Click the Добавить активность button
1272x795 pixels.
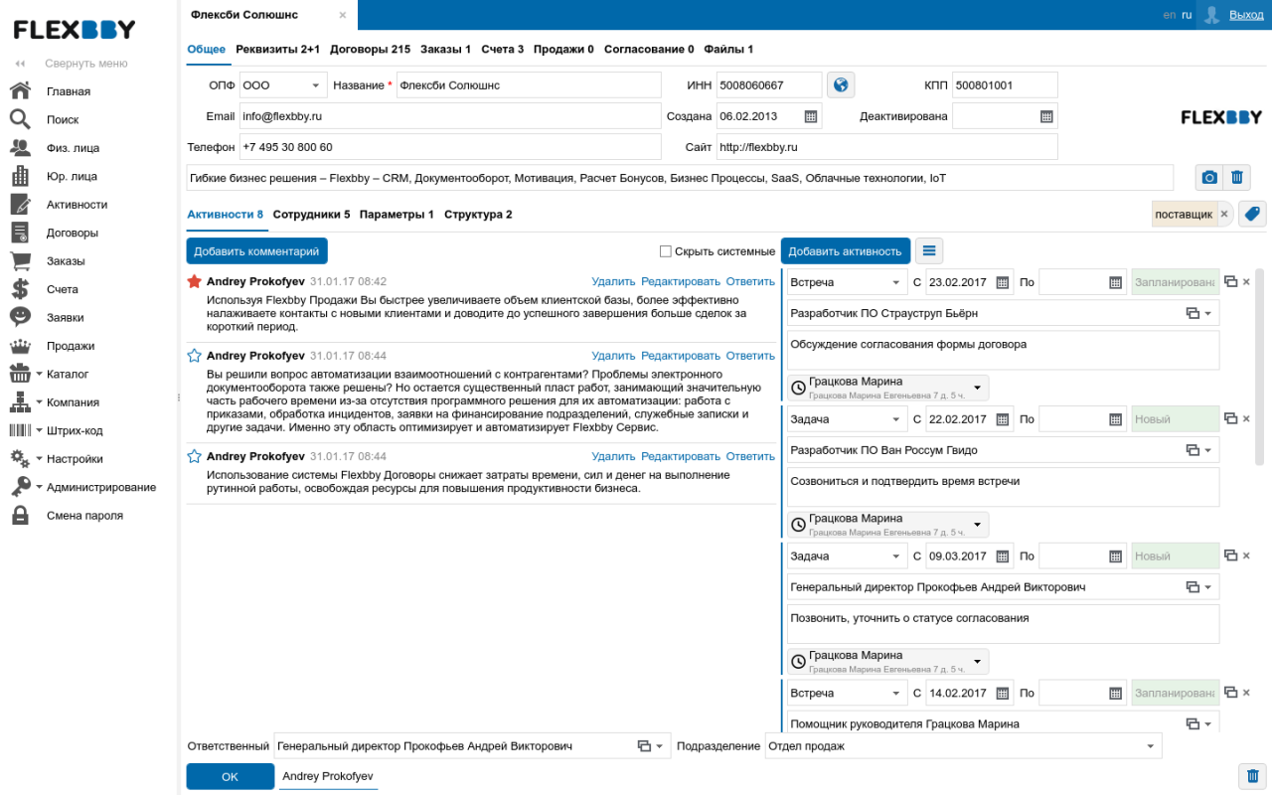[845, 251]
